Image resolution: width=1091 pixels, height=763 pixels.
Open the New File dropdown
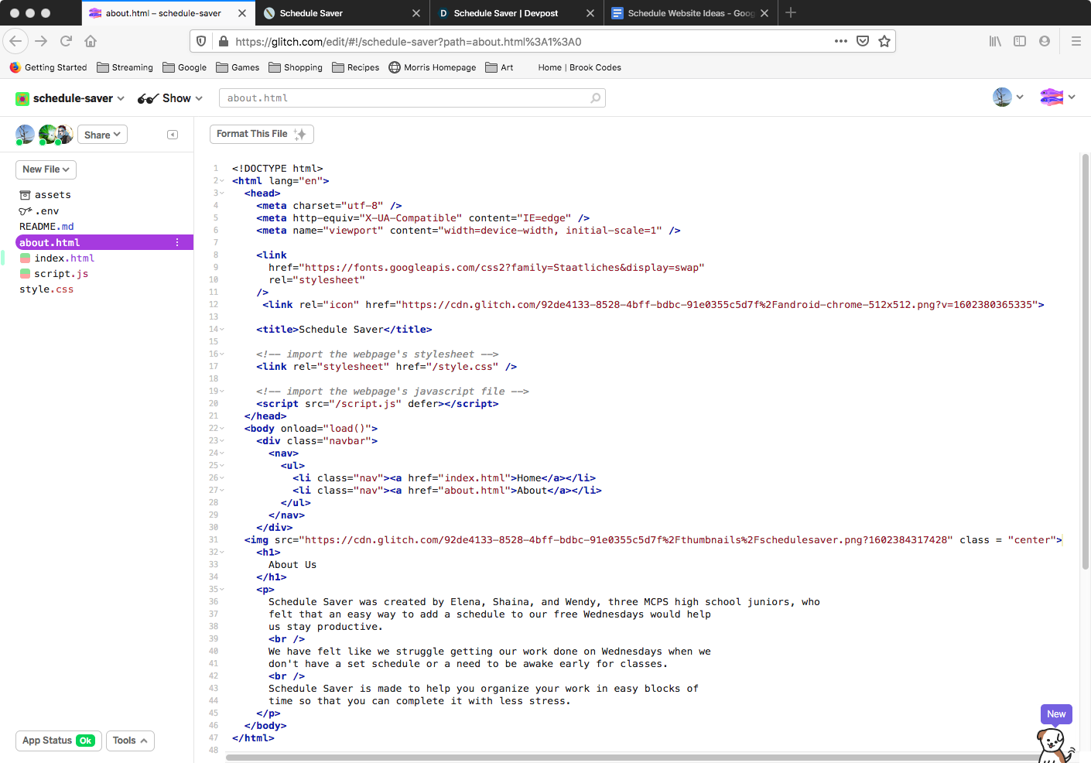coord(46,169)
